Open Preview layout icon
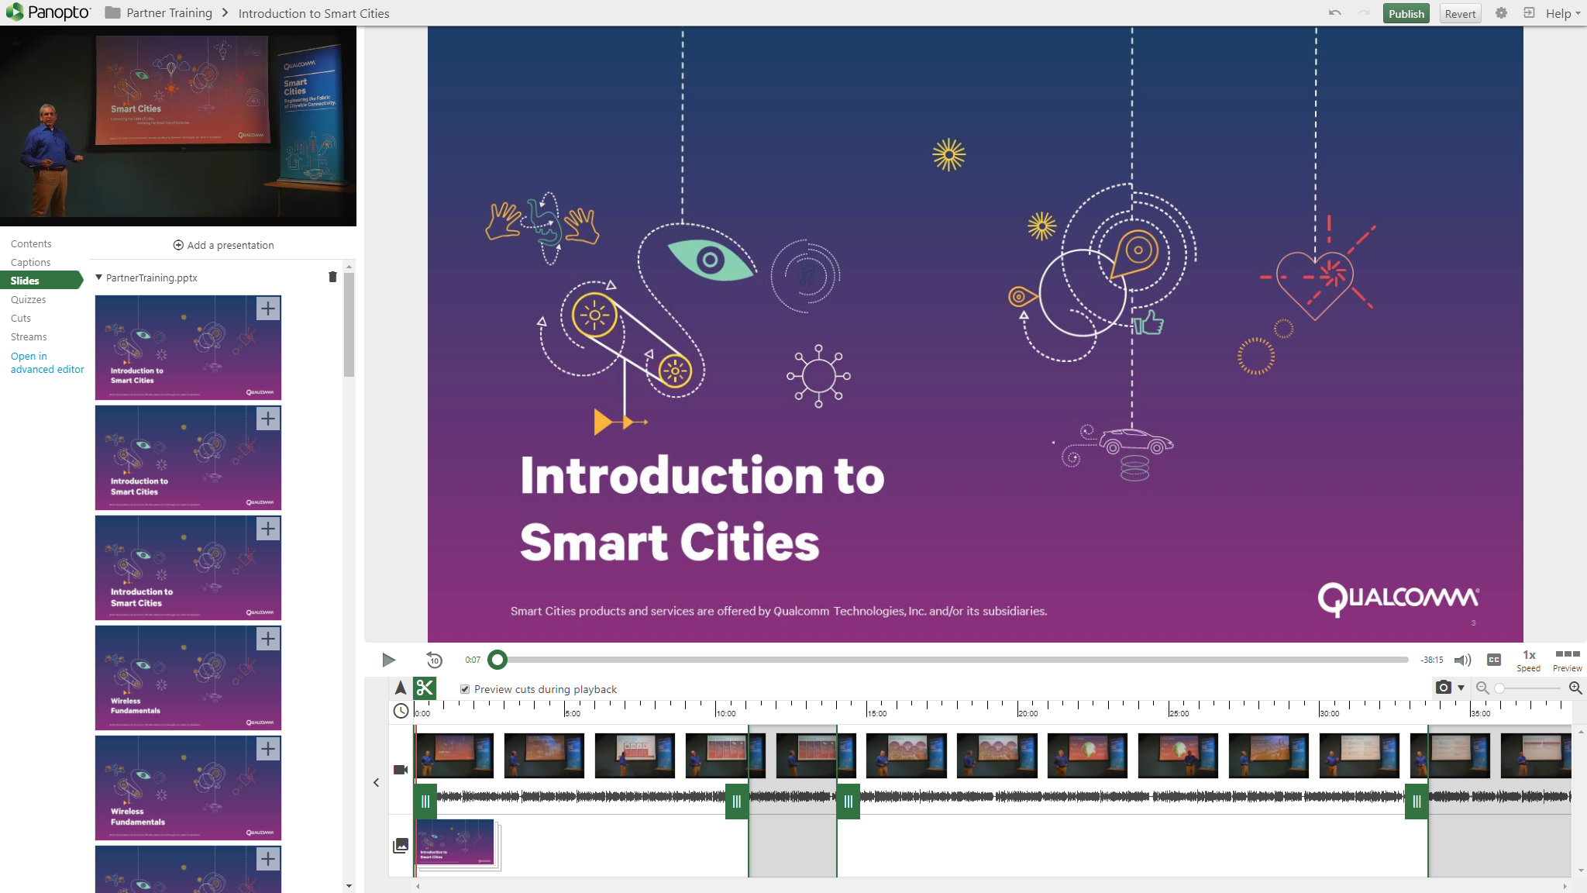 pyautogui.click(x=1568, y=660)
